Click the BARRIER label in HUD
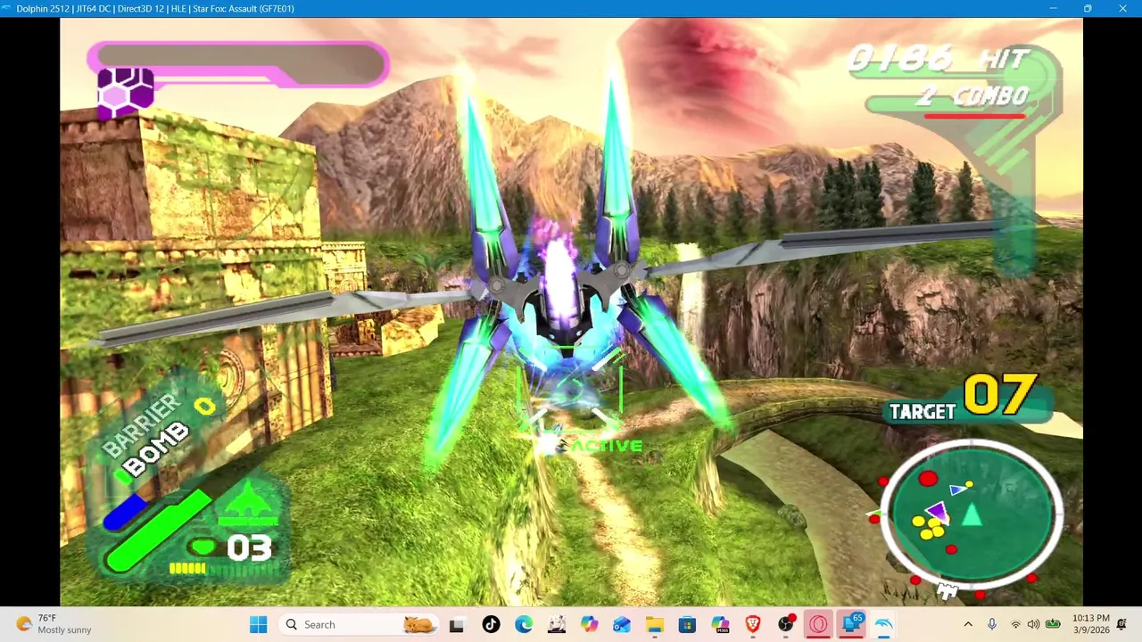 coord(140,426)
